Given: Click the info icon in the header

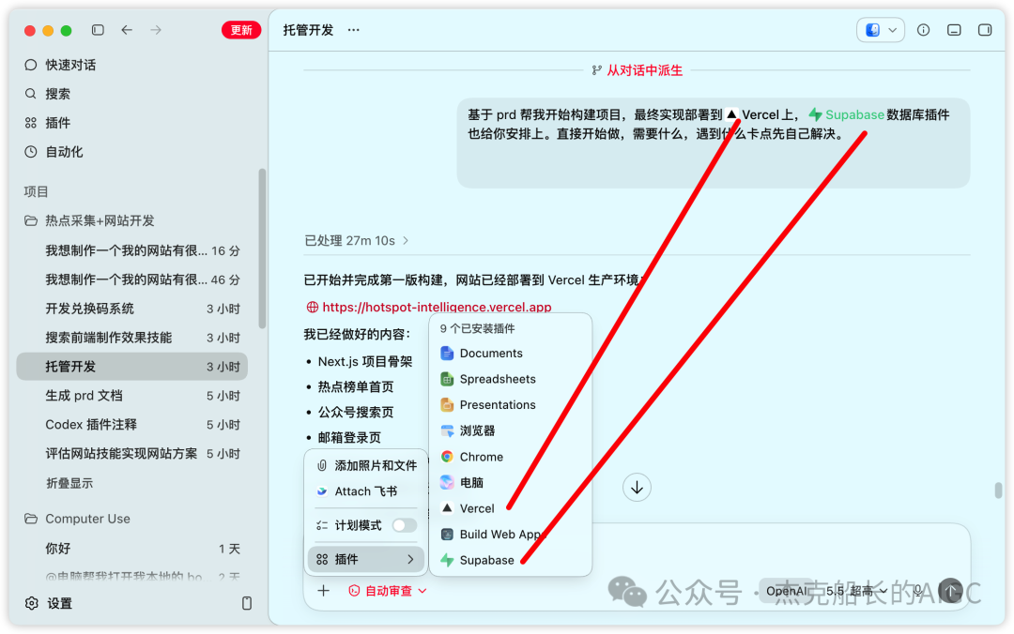Looking at the screenshot, I should click(x=924, y=30).
